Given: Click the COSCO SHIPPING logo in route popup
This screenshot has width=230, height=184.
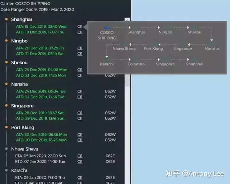Looking at the screenshot, I should (107, 28).
